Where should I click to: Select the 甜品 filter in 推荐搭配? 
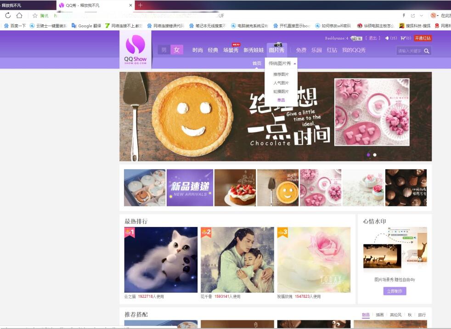click(x=366, y=315)
